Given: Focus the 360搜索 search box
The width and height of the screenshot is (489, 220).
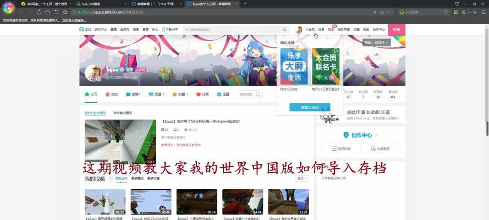Looking at the screenshot, I should (x=423, y=12).
